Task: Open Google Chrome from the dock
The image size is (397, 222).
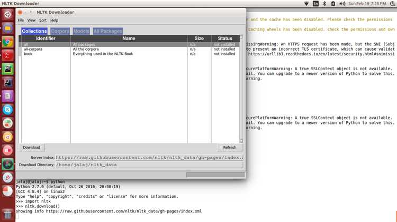Action: pyautogui.click(x=7, y=42)
